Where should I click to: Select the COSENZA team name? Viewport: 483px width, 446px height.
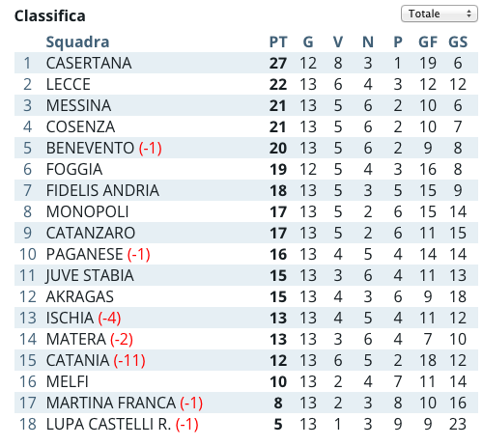(80, 126)
